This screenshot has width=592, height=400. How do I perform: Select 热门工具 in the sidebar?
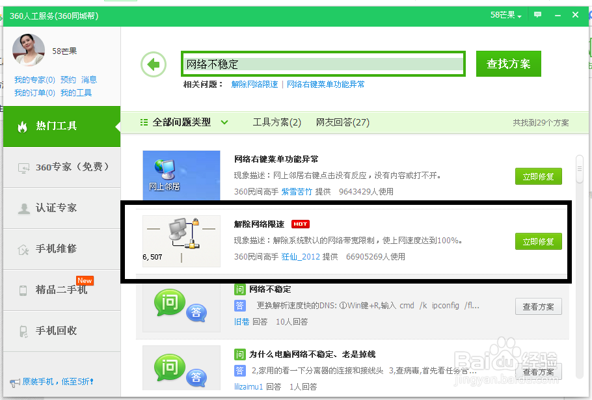tap(62, 126)
